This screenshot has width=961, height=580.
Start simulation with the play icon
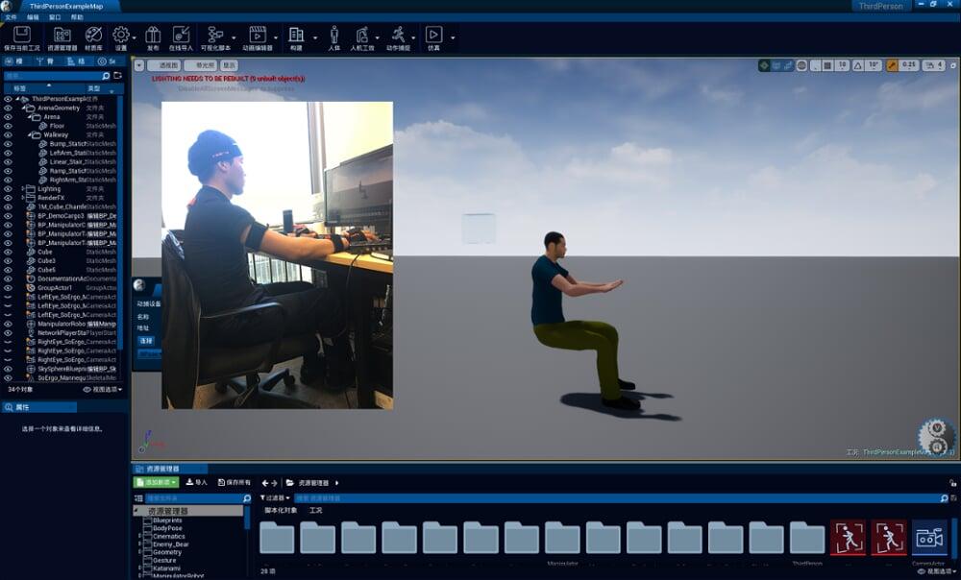tap(433, 36)
